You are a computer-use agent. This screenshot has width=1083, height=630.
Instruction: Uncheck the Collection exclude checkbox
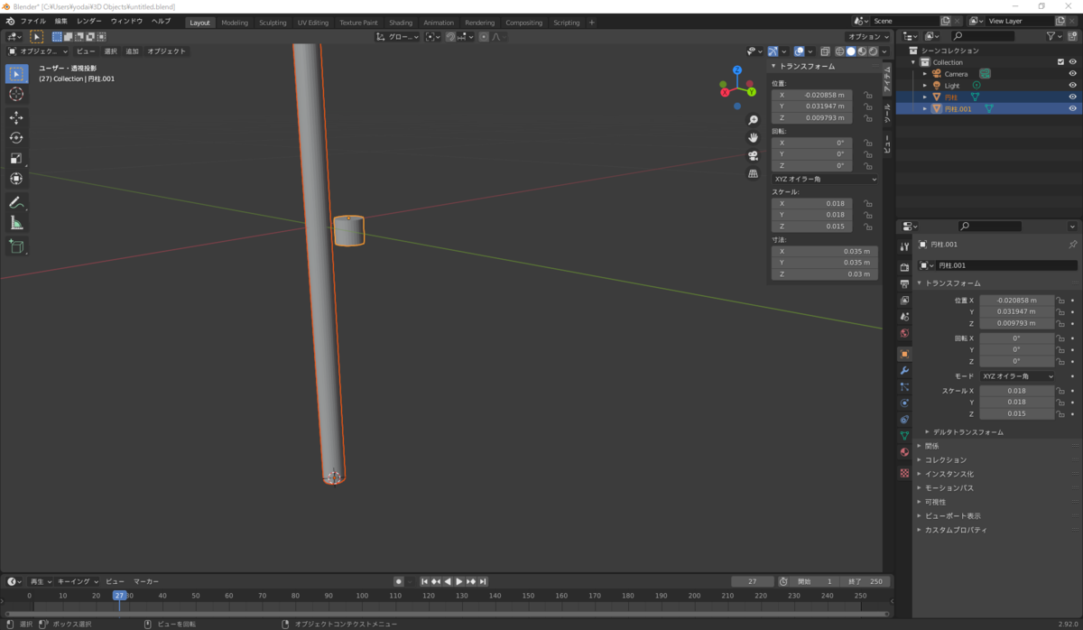pos(1060,62)
